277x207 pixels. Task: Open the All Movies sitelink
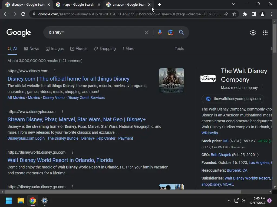(16, 98)
